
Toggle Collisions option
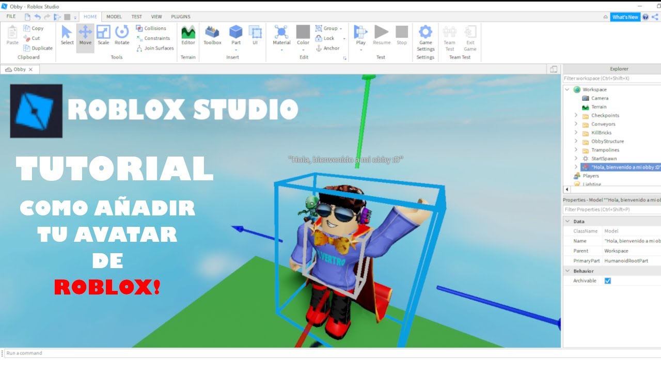[x=151, y=28]
